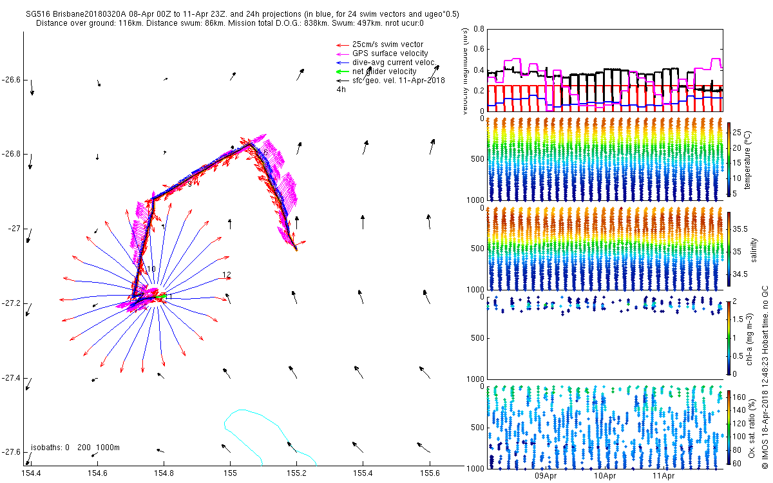Click the magenta GPS surface velocity legend arrow

(x=342, y=53)
